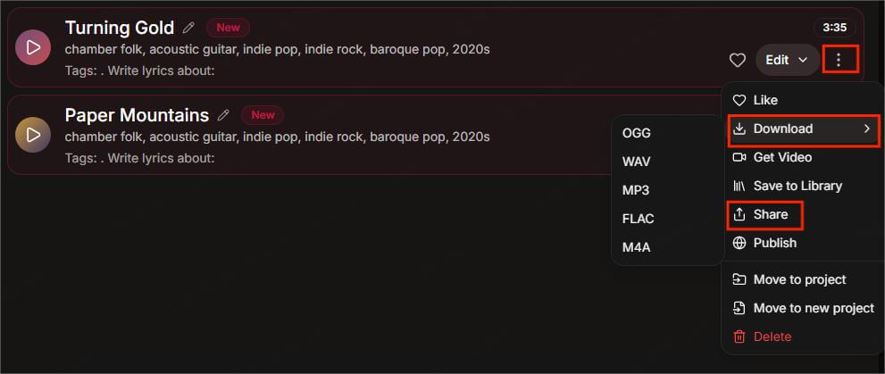Like Turning Gold with heart icon

coord(738,60)
